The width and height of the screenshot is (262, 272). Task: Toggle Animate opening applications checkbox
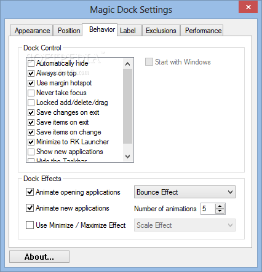click(30, 192)
